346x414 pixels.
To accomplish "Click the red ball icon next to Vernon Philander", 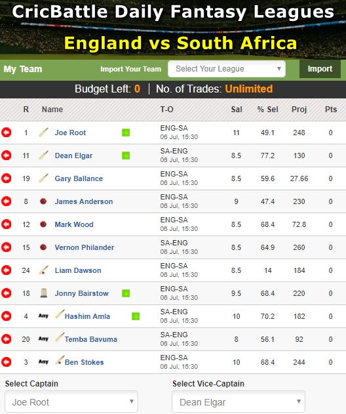I will click(43, 247).
